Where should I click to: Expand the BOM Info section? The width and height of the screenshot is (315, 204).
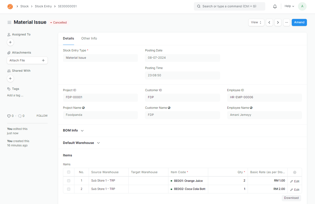pos(73,130)
